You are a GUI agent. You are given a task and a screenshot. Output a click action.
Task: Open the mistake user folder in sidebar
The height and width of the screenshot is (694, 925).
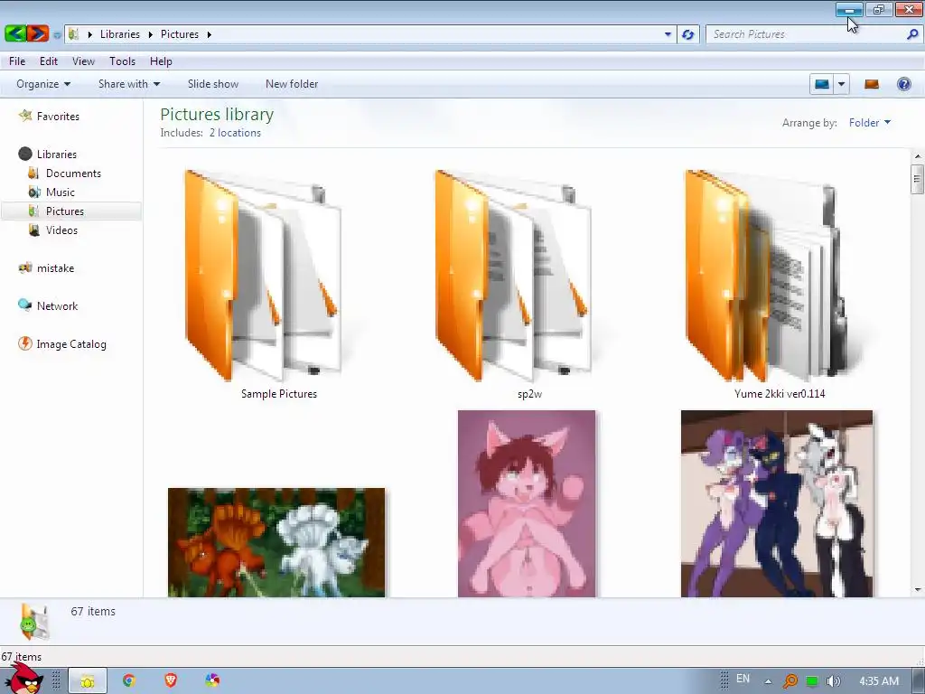(55, 267)
